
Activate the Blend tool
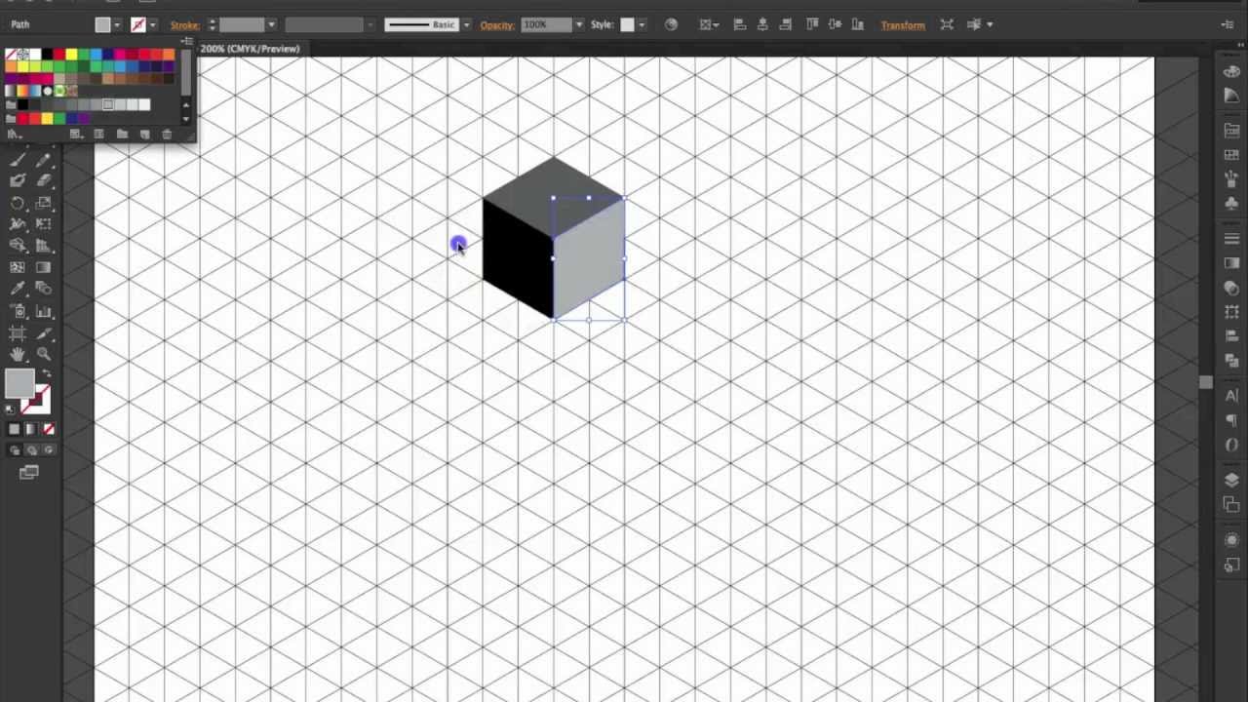(x=44, y=289)
